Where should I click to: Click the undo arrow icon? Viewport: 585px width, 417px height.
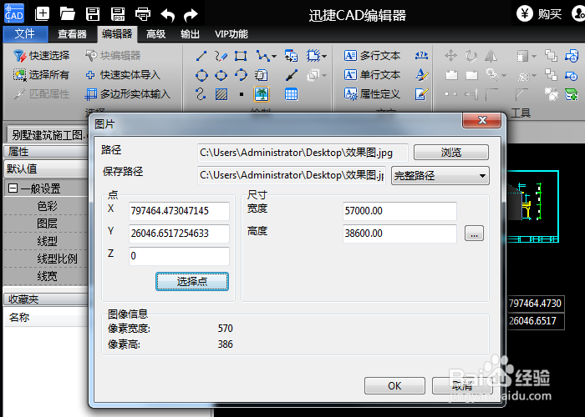click(x=167, y=15)
